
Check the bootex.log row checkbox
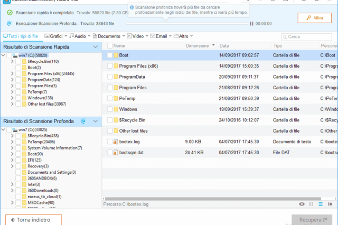110,142
